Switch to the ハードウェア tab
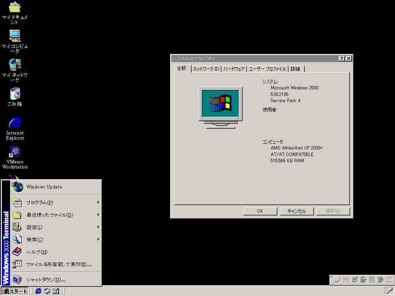The image size is (395, 296). point(234,69)
